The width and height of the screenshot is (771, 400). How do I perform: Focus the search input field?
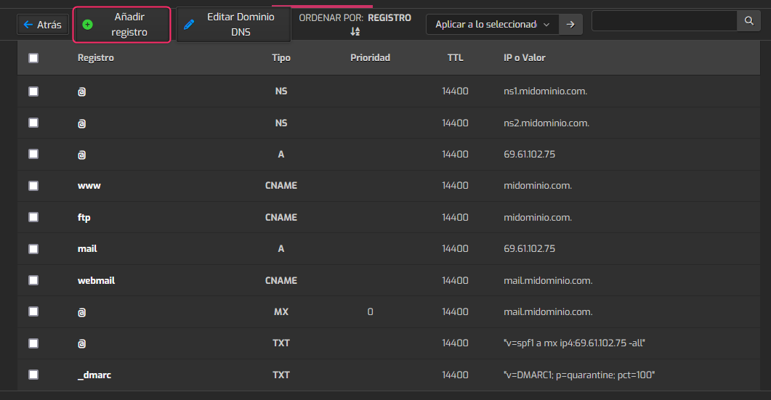tap(664, 20)
